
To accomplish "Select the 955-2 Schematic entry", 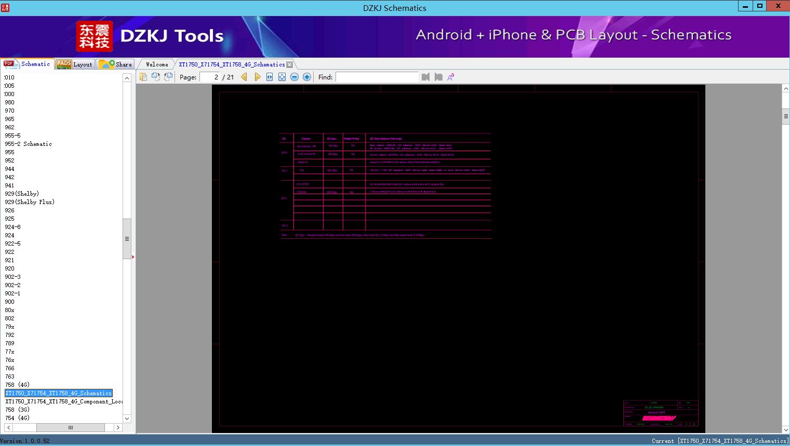I will pyautogui.click(x=28, y=144).
